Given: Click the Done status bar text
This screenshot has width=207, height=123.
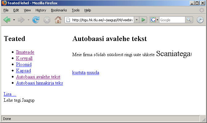Looking at the screenshot, I should coord(7,119).
